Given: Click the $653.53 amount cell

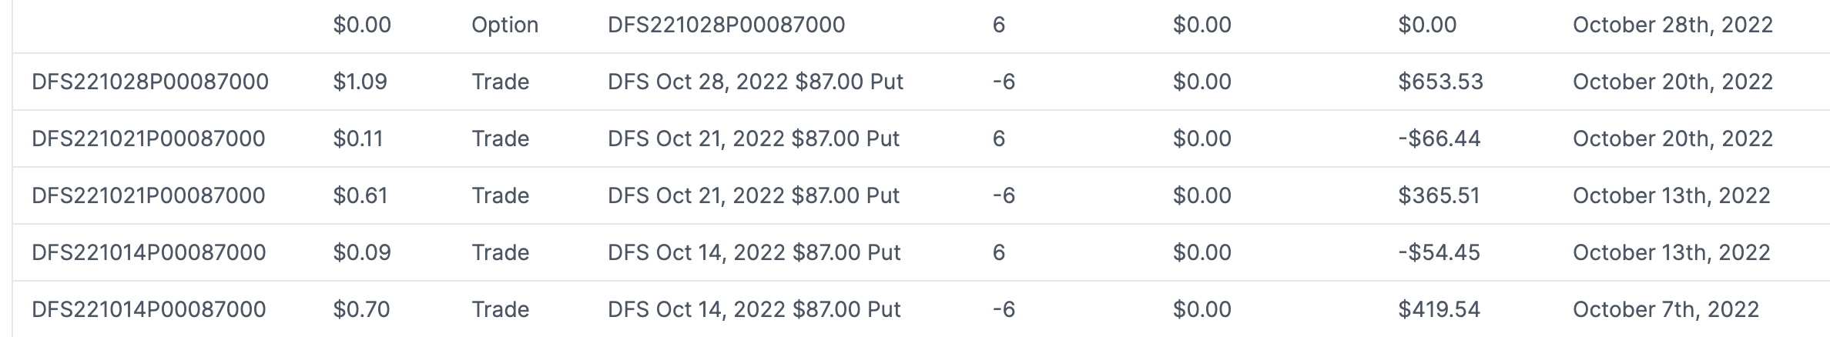Looking at the screenshot, I should [x=1440, y=82].
